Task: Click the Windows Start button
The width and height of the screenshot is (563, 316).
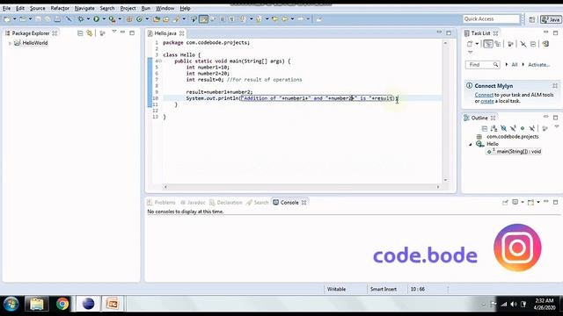Action: tap(11, 305)
